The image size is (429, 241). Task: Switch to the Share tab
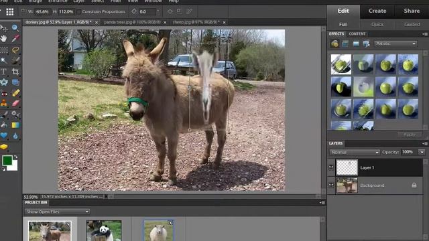pos(412,11)
